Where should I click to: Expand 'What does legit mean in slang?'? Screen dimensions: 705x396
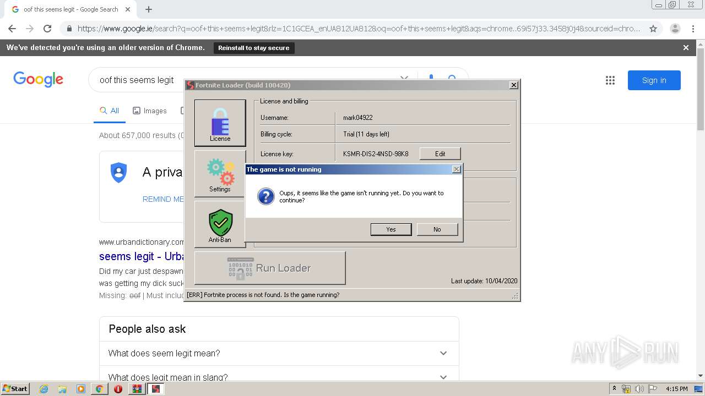pyautogui.click(x=279, y=377)
